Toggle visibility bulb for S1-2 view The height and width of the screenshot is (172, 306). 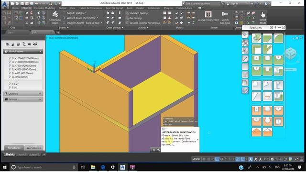point(10,84)
